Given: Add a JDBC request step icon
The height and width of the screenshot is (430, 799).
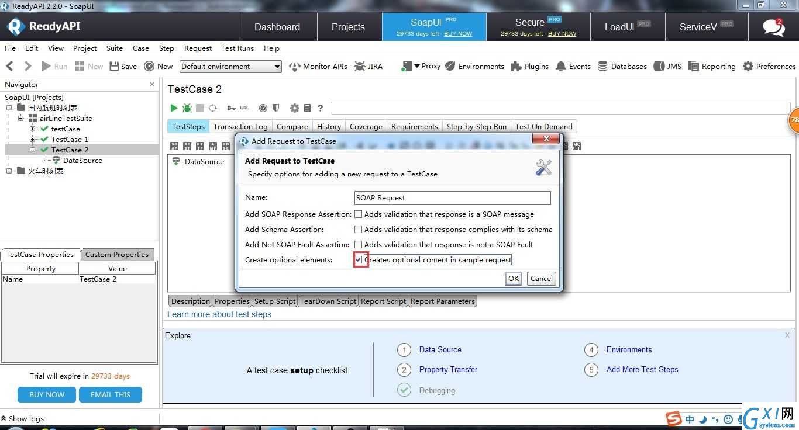Looking at the screenshot, I should click(226, 146).
